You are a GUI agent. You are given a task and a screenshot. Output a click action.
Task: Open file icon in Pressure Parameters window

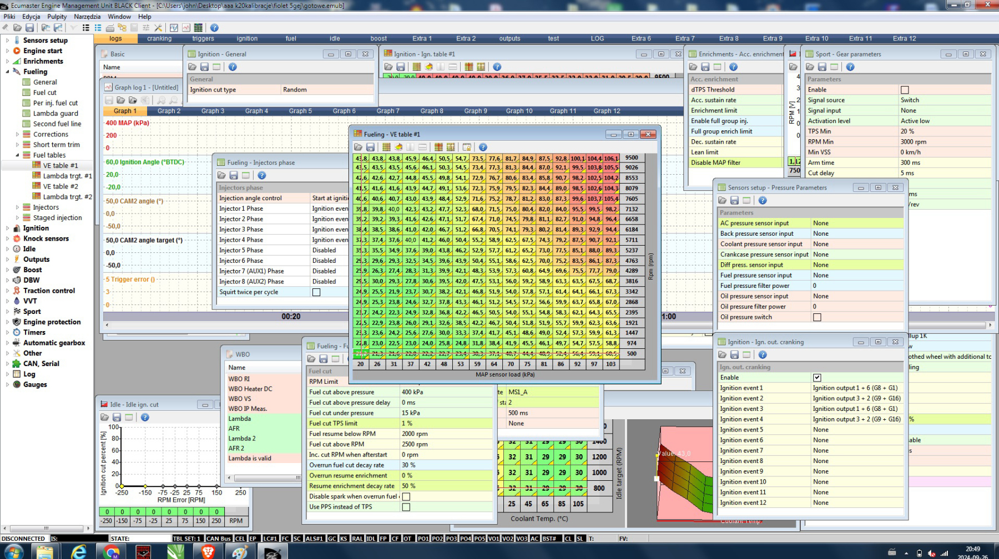point(722,201)
